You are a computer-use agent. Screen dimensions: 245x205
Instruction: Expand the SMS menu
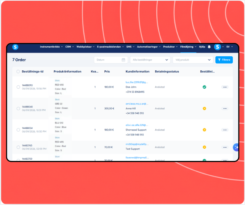tap(130, 47)
